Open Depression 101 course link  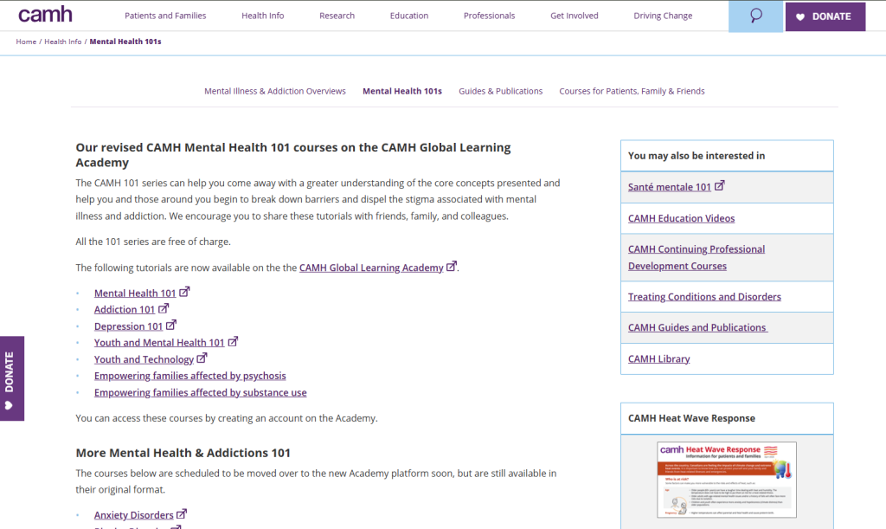click(128, 326)
